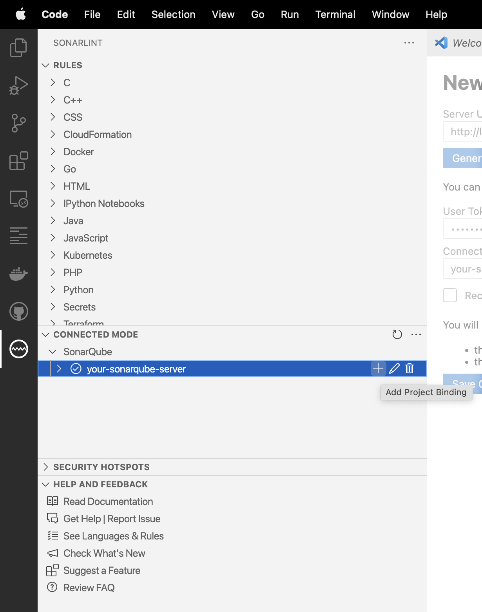Viewport: 482px width, 612px height.
Task: Click the User Token input field
Action: (462, 229)
